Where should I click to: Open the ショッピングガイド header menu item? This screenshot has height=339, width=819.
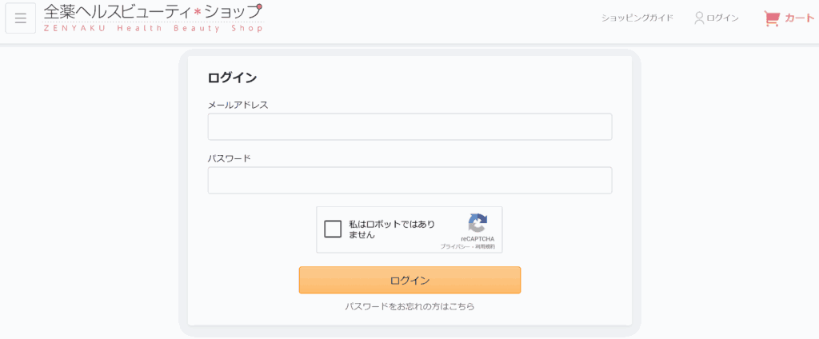[x=637, y=18]
